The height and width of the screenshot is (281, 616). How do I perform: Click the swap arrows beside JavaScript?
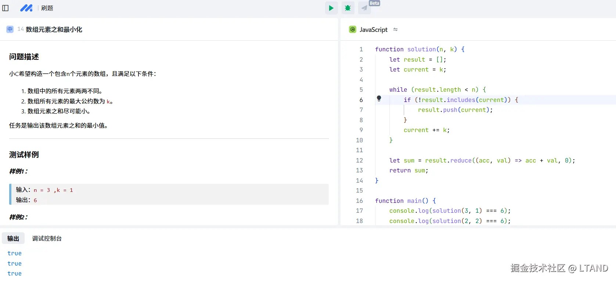tap(395, 29)
